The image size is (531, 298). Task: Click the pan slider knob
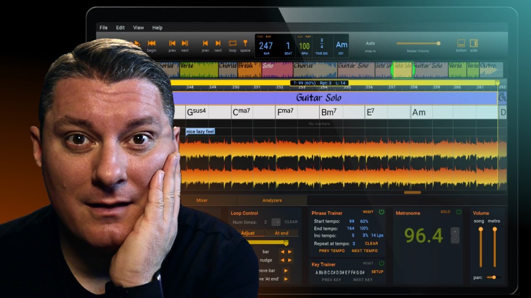click(494, 277)
